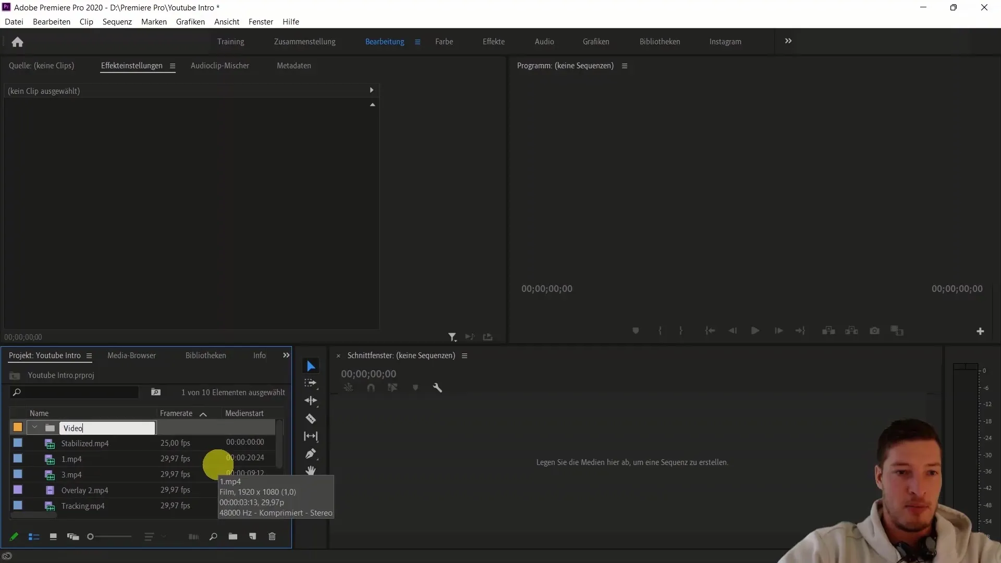Click the find magnifier icon in Project panel footer
The width and height of the screenshot is (1001, 563).
click(213, 536)
